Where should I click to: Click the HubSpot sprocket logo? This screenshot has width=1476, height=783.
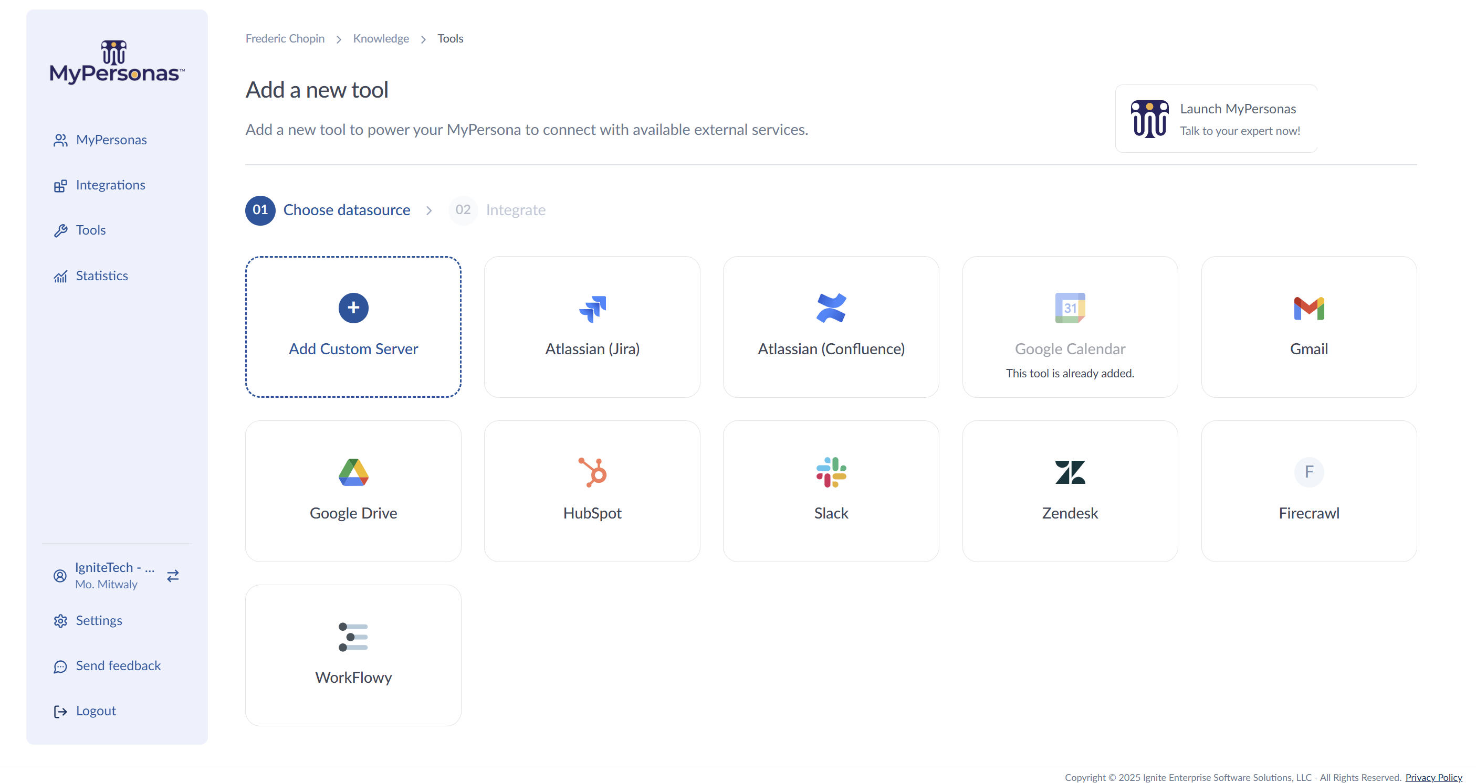(592, 472)
